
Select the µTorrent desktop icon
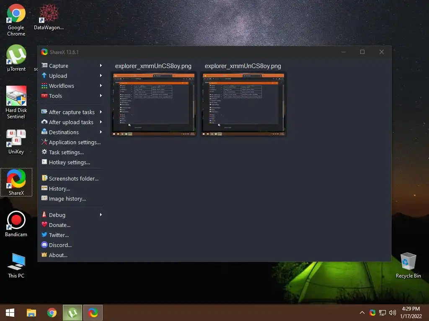click(x=16, y=58)
